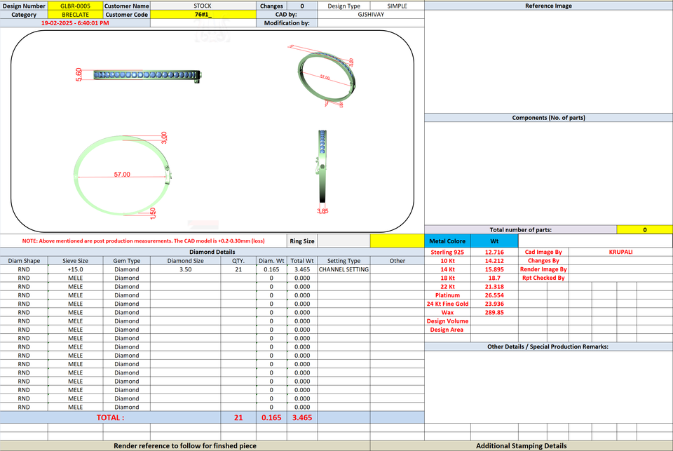The image size is (673, 451).
Task: Click the Diamond Details section header
Action: (x=212, y=252)
